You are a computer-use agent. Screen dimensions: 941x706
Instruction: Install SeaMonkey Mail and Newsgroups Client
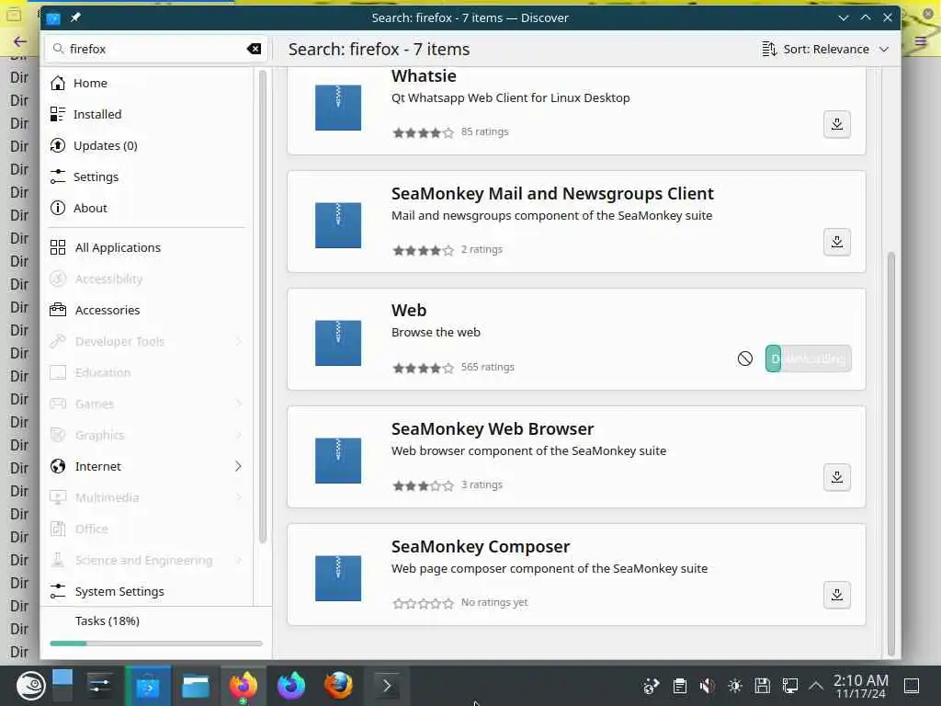pyautogui.click(x=836, y=242)
